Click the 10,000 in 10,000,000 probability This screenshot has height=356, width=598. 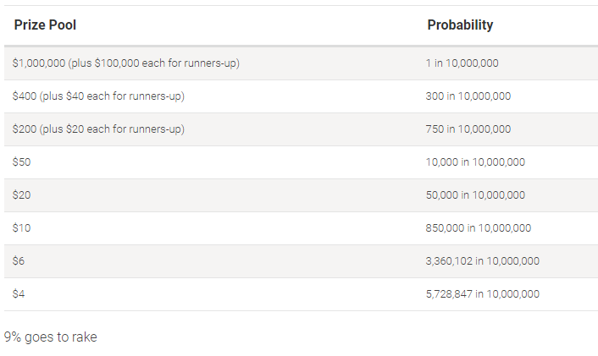tap(475, 162)
